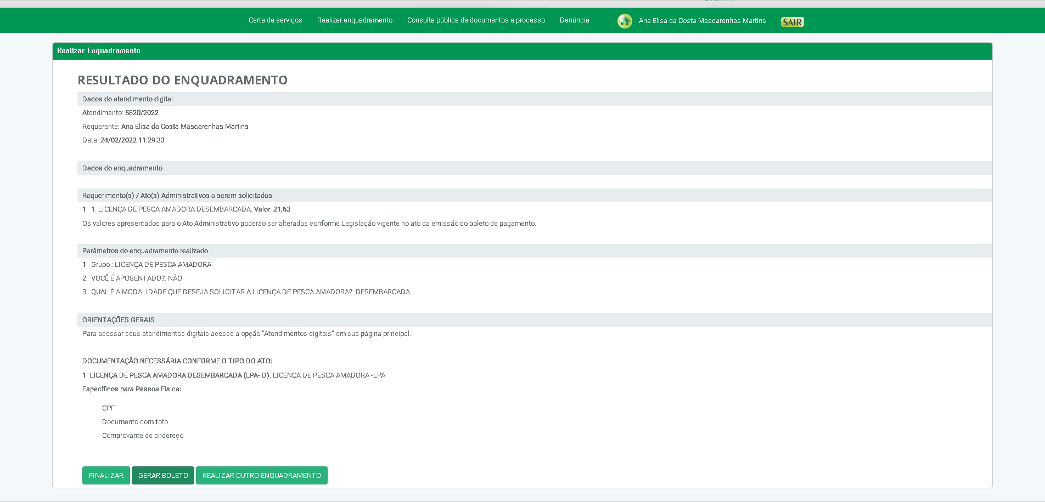Select Realizar enquadramento in the top navigation
This screenshot has height=502, width=1045.
[355, 20]
